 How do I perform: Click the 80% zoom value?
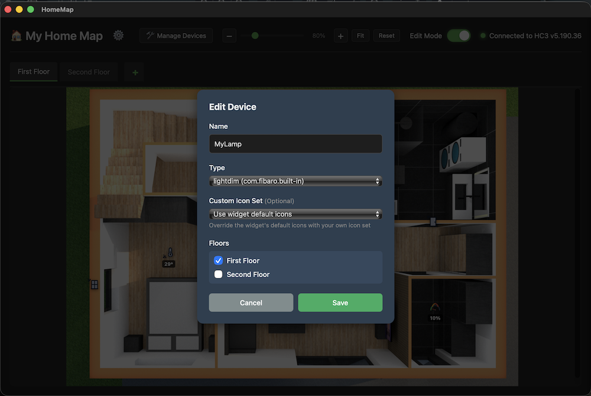[319, 36]
